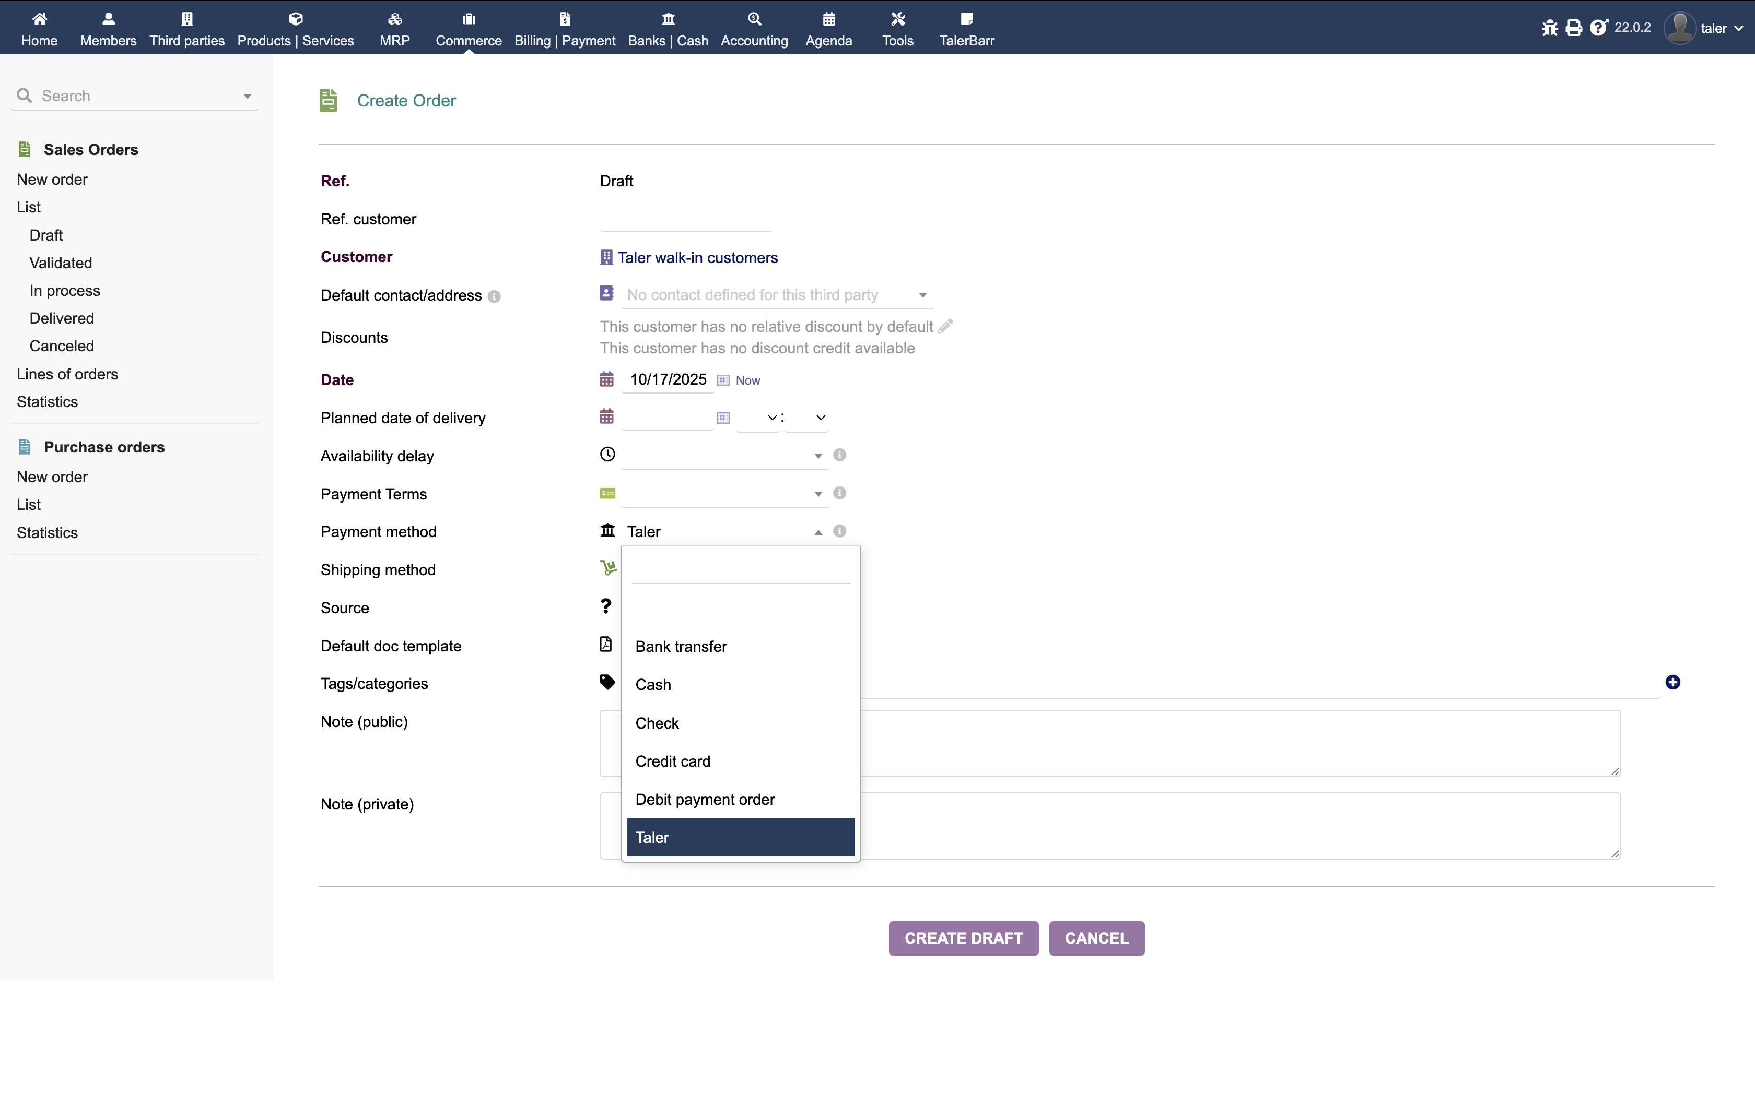1755x1096 pixels.
Task: Select Credit card from payment method list
Action: 672,761
